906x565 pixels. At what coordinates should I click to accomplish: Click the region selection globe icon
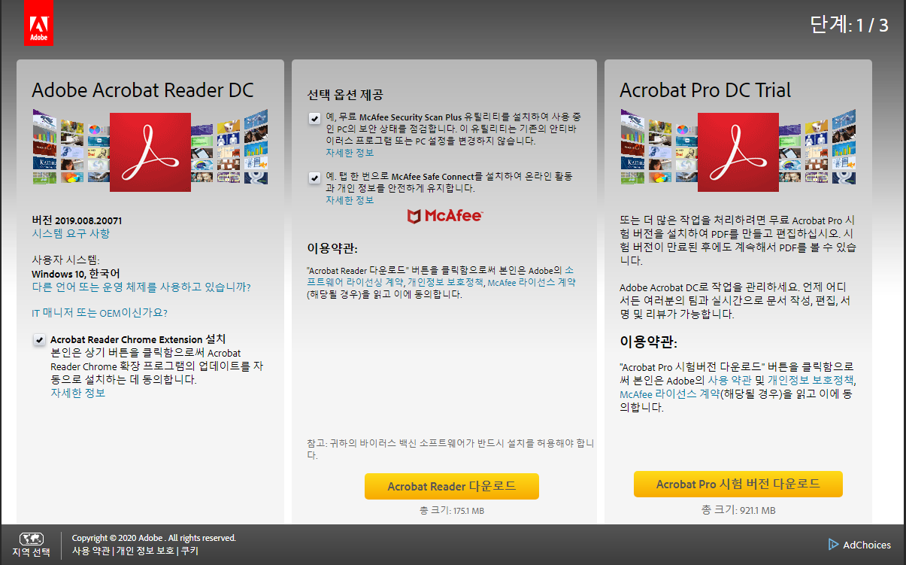click(x=31, y=539)
